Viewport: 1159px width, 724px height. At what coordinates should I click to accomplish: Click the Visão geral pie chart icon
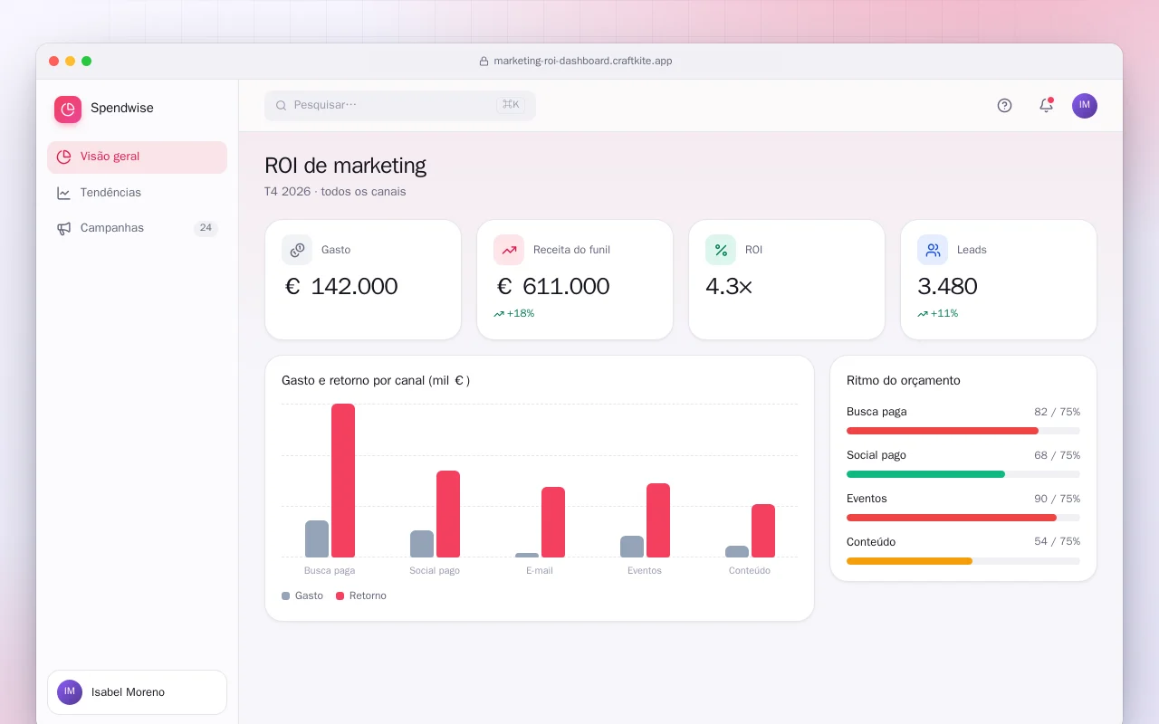[63, 157]
